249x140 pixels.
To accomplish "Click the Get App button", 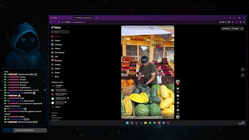I will [235, 28].
